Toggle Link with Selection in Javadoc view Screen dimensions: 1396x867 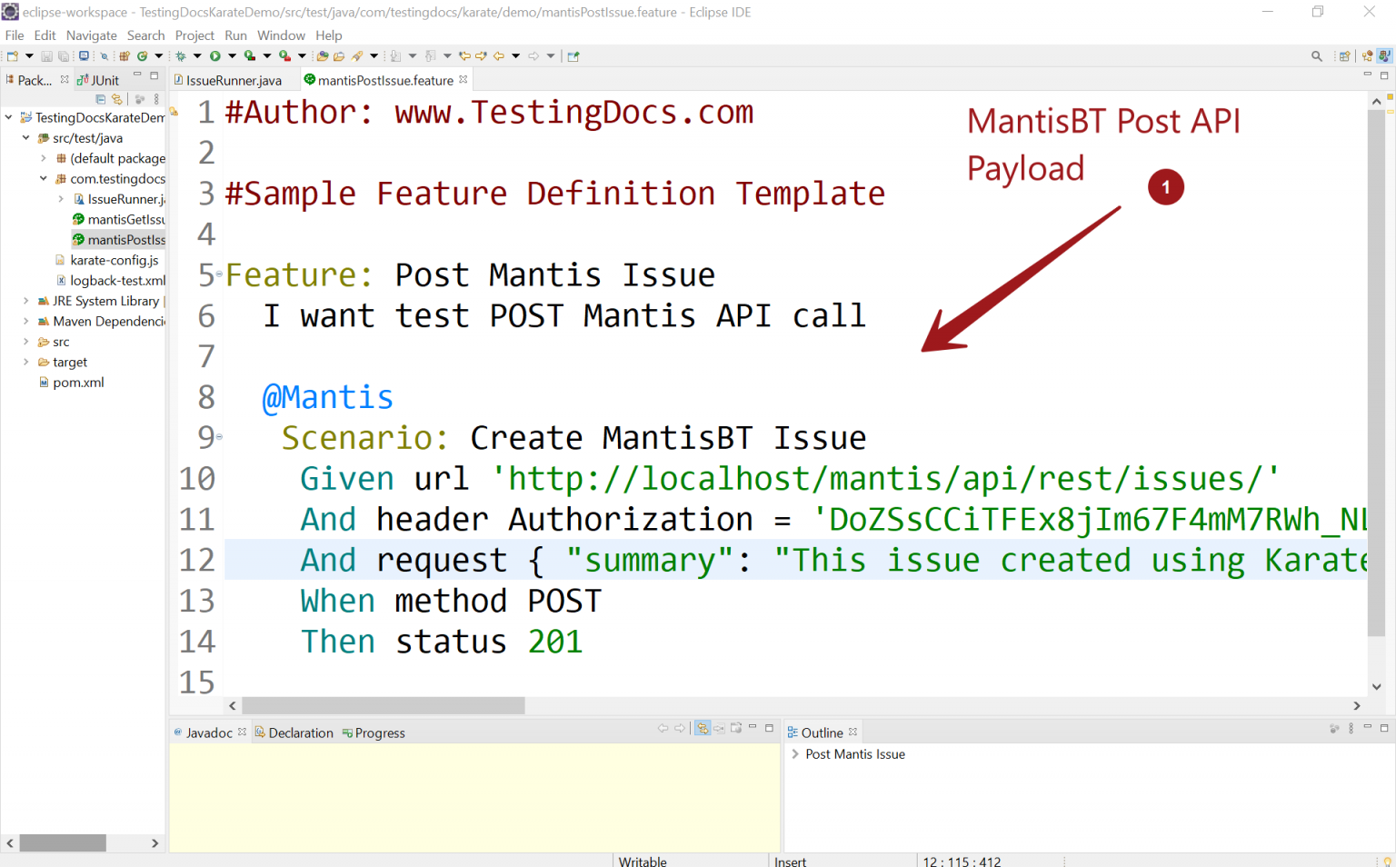(x=702, y=728)
